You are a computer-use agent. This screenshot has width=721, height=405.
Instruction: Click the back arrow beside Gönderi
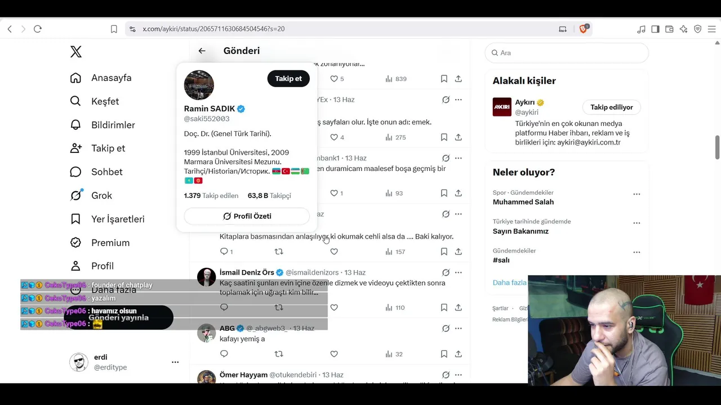pos(202,51)
